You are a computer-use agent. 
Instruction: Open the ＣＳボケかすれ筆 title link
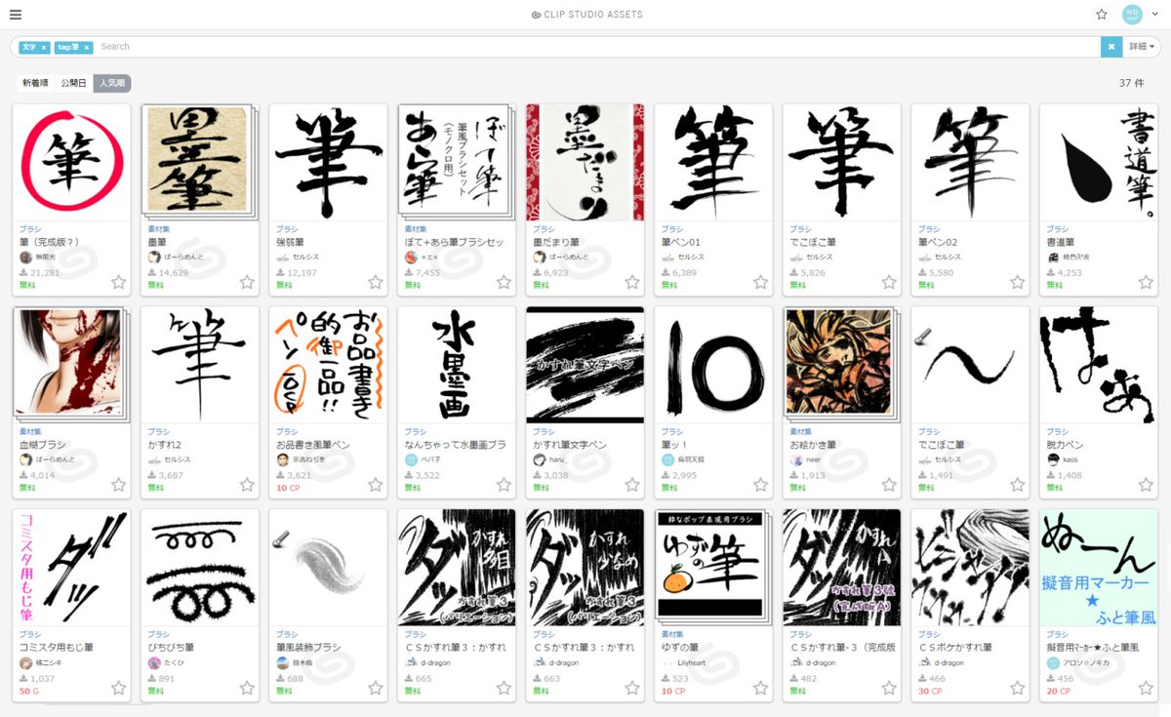coord(957,647)
